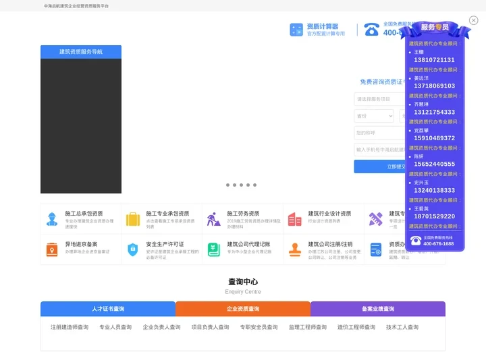
Task: Click the telephone hotline icon in header
Action: pos(371,30)
